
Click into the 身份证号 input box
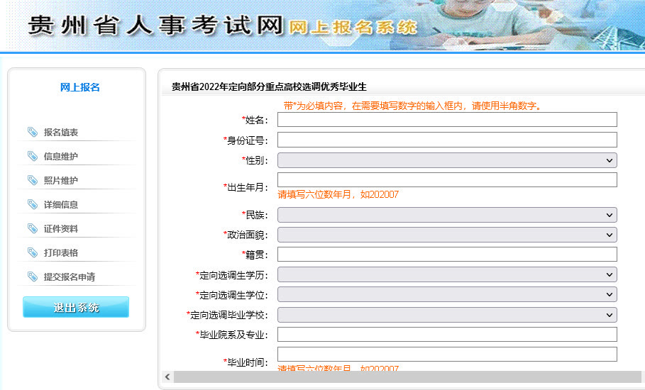[446, 140]
